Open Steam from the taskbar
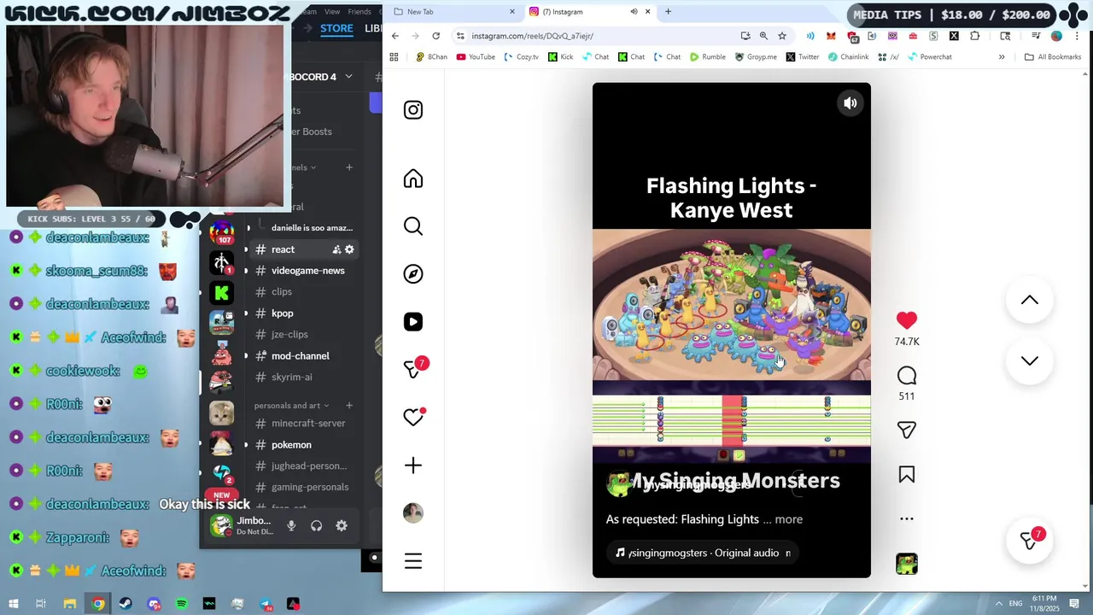The image size is (1093, 615). pos(126,604)
